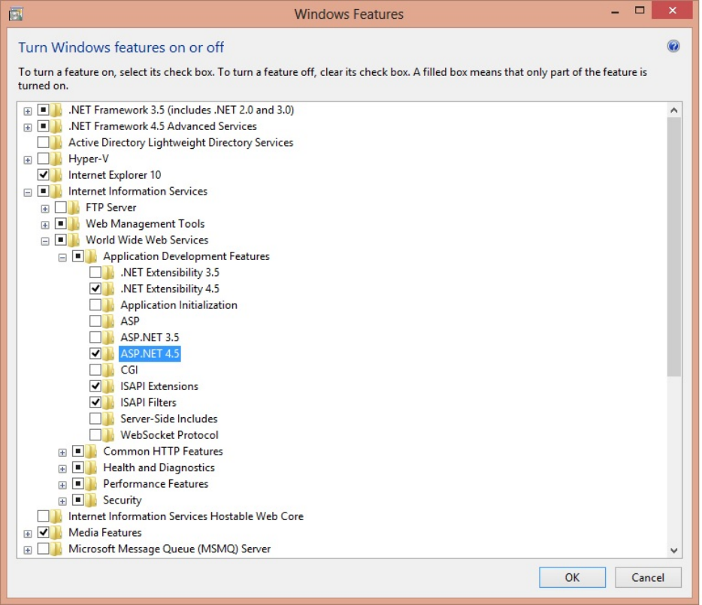
Task: Click the folder icon beside Internet Explorer 10
Action: click(56, 174)
